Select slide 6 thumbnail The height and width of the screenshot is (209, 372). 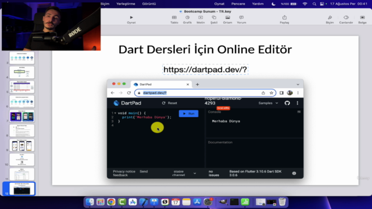pyautogui.click(x=22, y=102)
